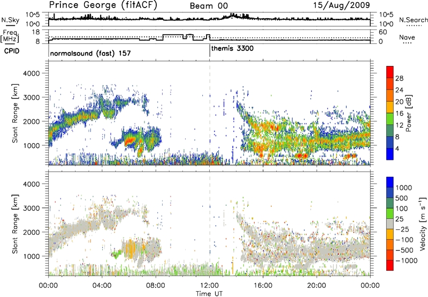Viewport: 428px width, 297px height.
Task: Click the 16:00 time tick label
Action: (263, 286)
